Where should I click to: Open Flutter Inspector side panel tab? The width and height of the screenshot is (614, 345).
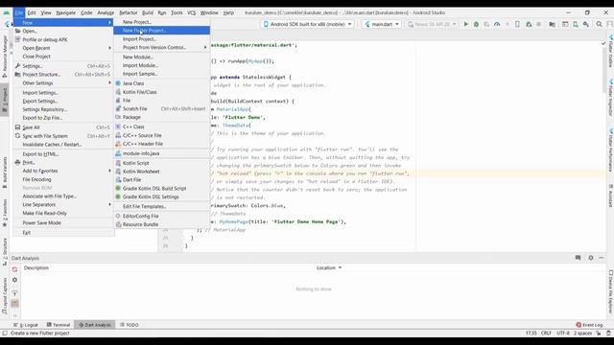coord(610,98)
